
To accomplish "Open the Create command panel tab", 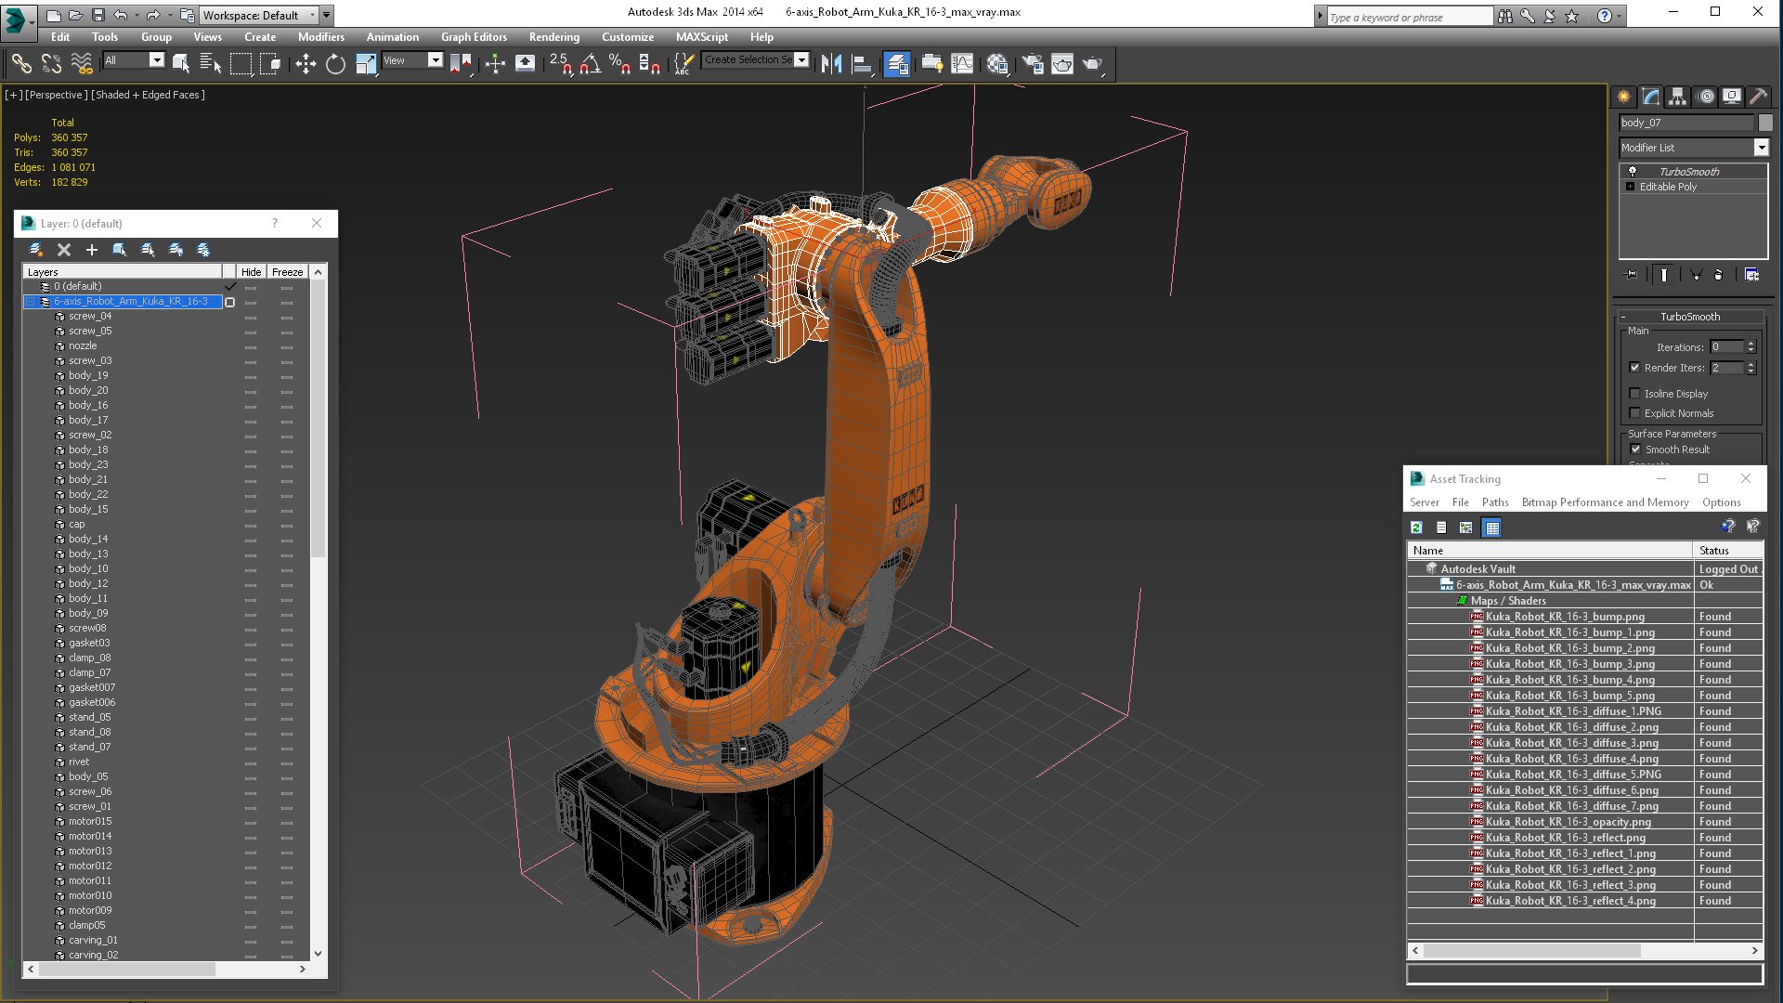I will 1623,96.
